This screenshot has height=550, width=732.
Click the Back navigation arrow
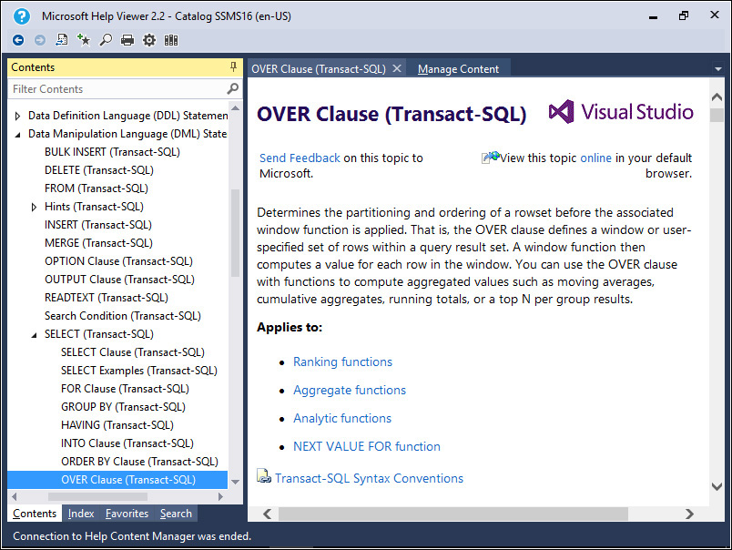pyautogui.click(x=18, y=40)
